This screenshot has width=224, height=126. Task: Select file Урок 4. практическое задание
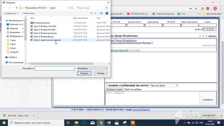pos(47,40)
